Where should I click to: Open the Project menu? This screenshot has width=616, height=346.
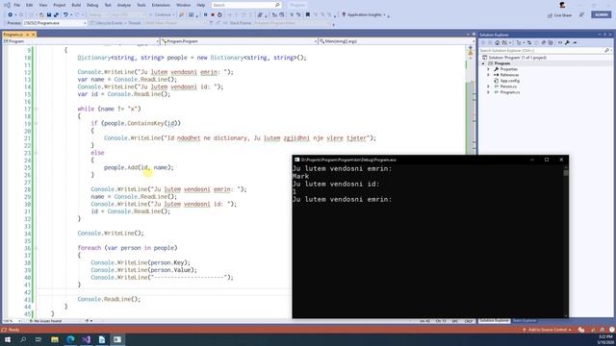pos(60,5)
